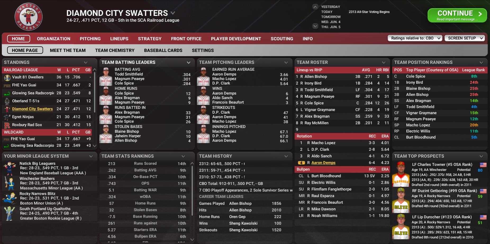Viewport: 490px width, 244px height.
Task: Open Charles Towner's prospect portrait
Action: coord(401,174)
